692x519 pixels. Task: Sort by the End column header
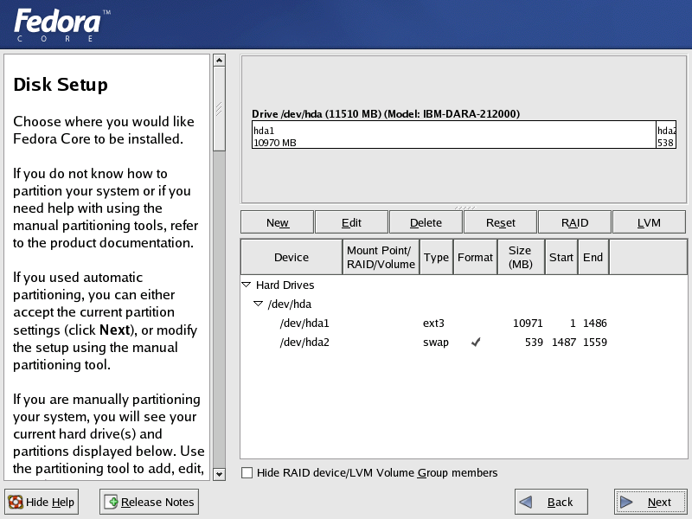point(593,257)
